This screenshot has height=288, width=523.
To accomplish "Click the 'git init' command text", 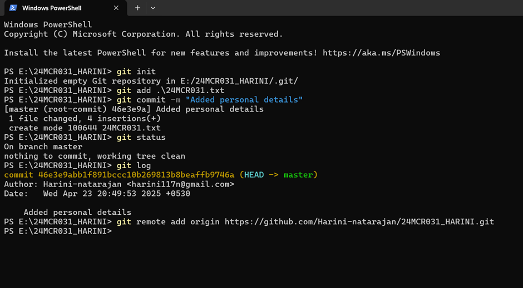I will click(136, 72).
